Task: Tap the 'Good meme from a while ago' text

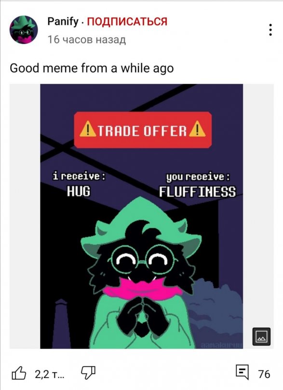Action: (92, 68)
